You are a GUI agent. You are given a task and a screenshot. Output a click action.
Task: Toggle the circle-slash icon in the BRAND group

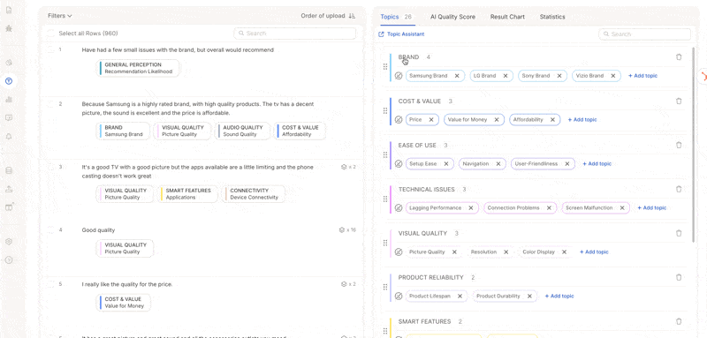tap(399, 76)
